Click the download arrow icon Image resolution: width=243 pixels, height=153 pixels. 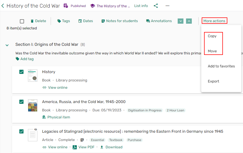click(102, 147)
